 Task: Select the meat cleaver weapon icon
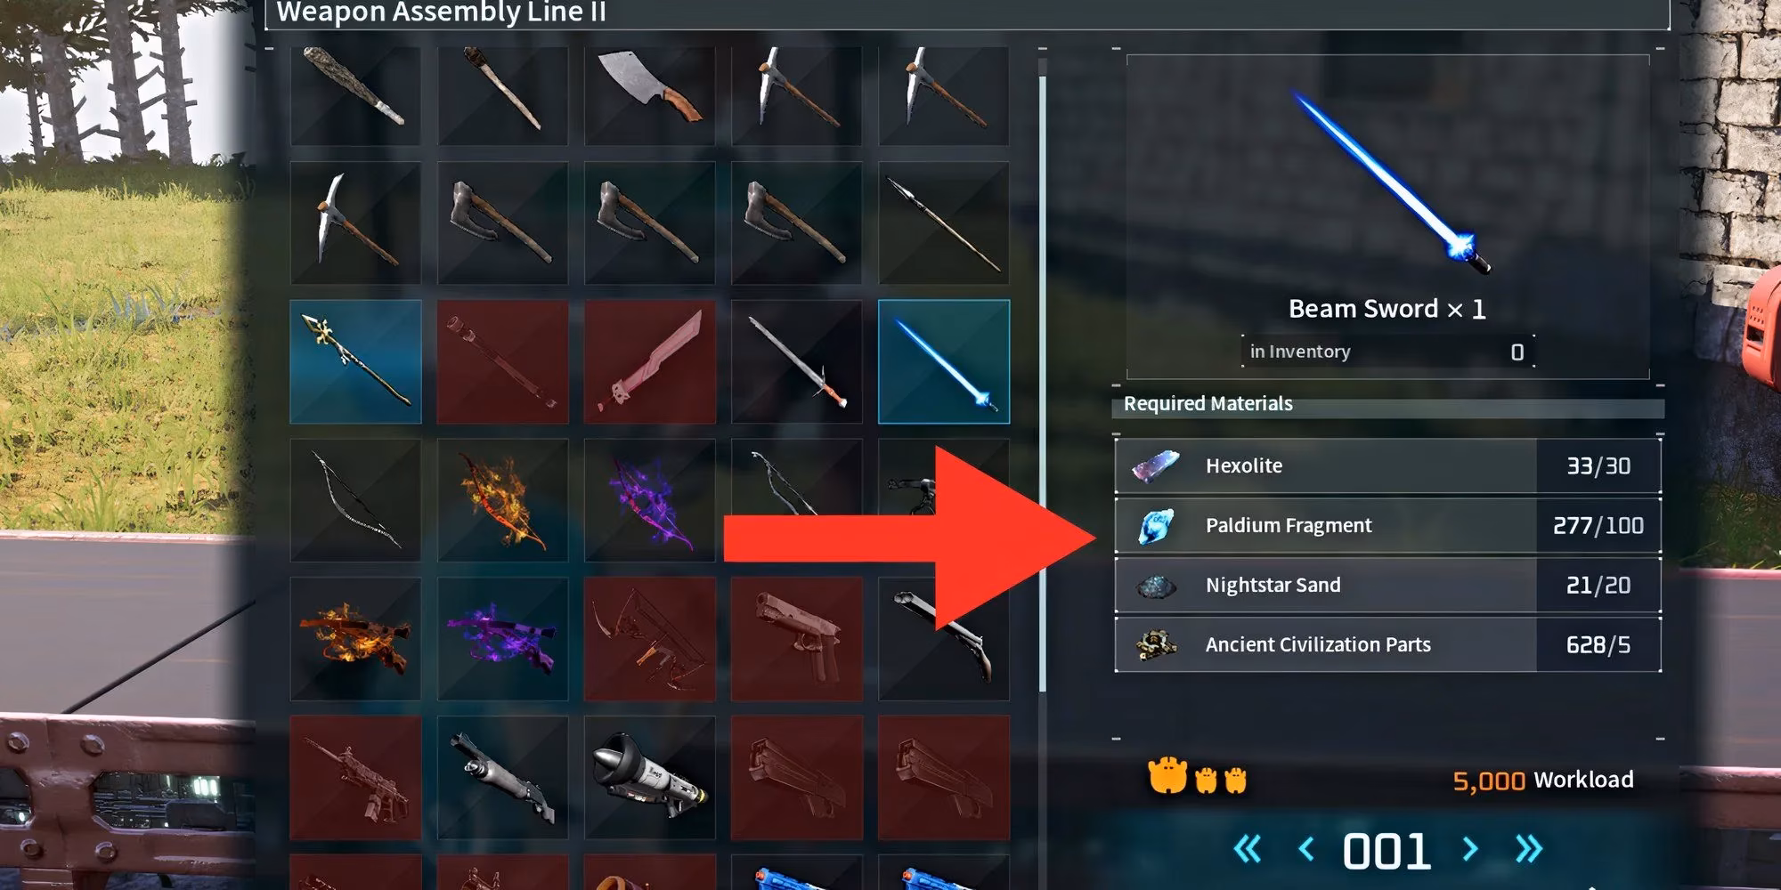click(x=649, y=94)
